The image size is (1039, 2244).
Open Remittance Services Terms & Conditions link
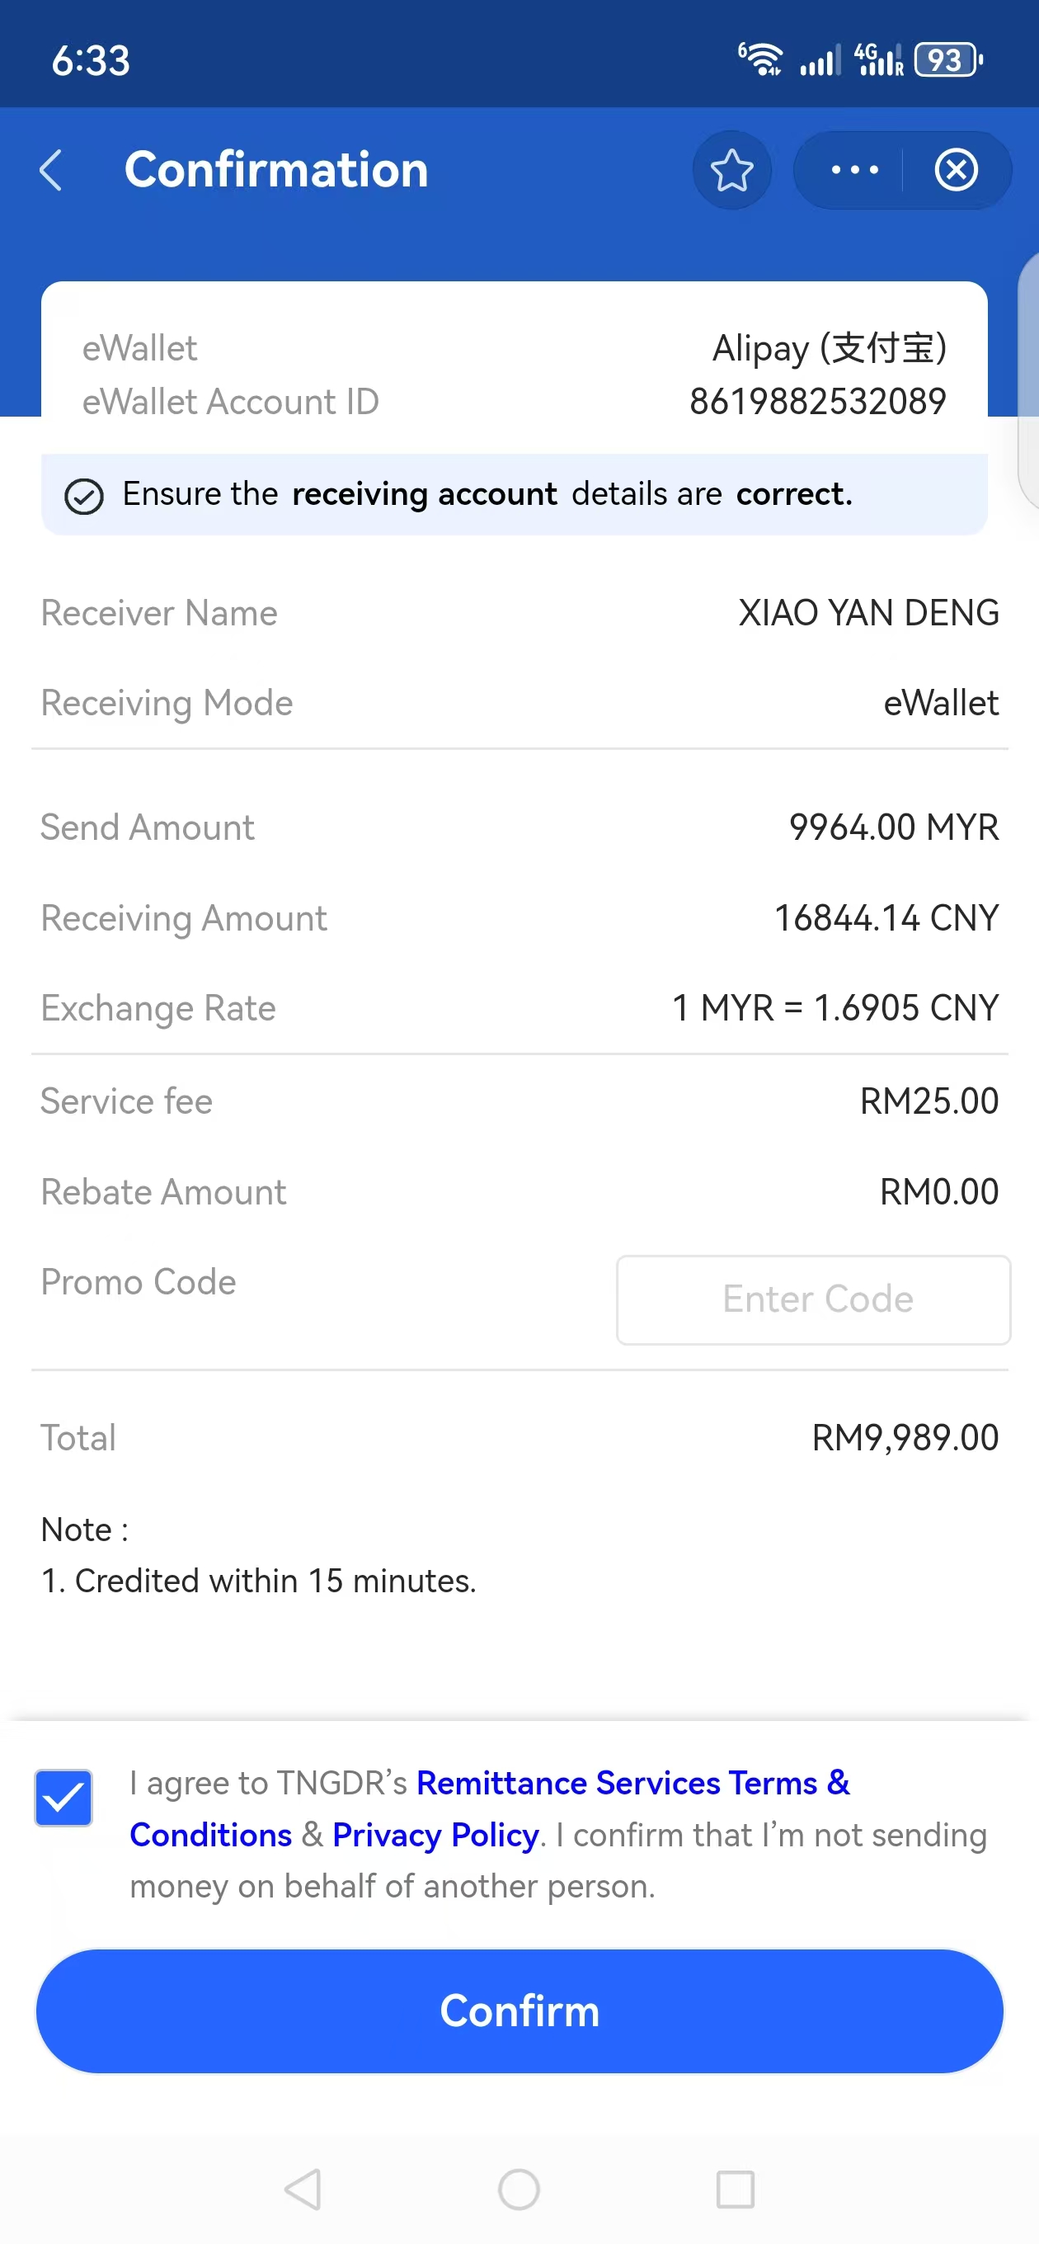pyautogui.click(x=632, y=1783)
